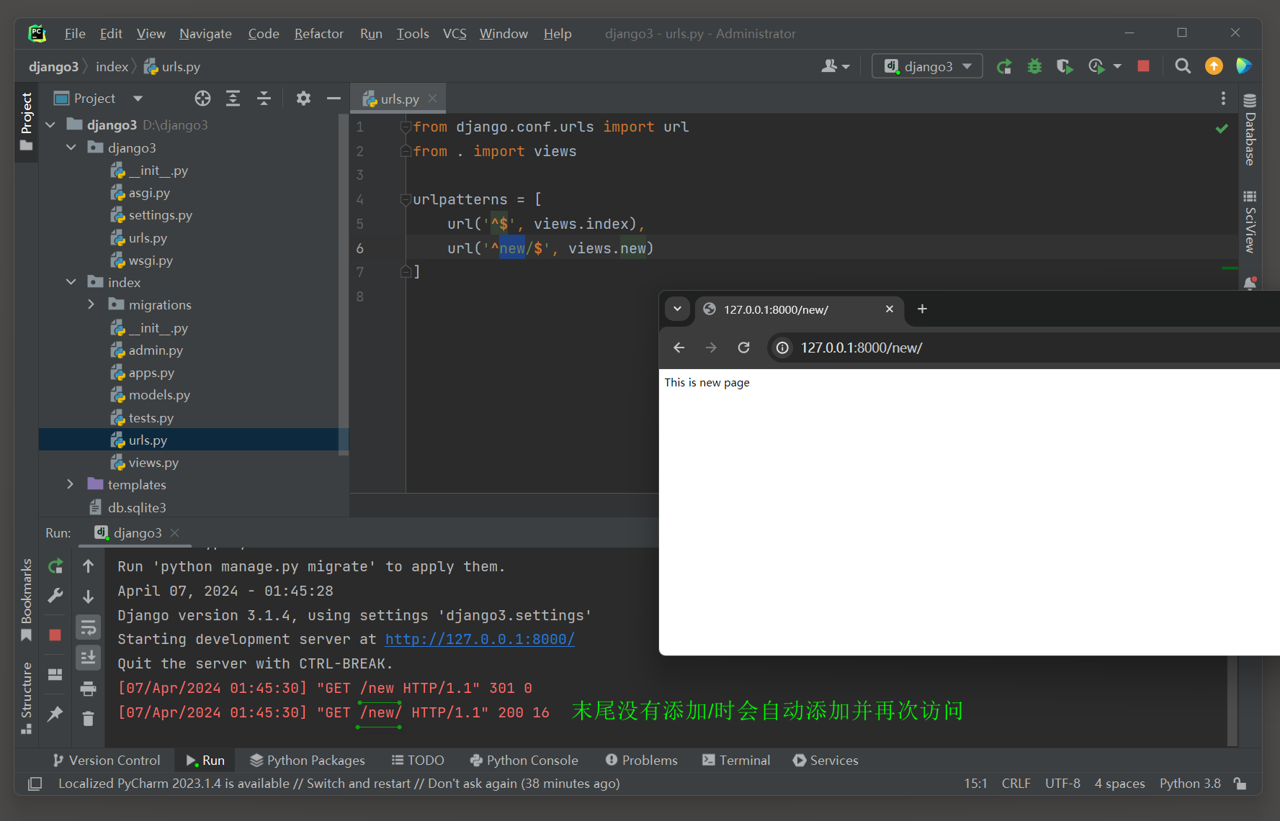Screen dimensions: 1280x821
Task: Restore layout icon in Run panel
Action: [x=55, y=674]
